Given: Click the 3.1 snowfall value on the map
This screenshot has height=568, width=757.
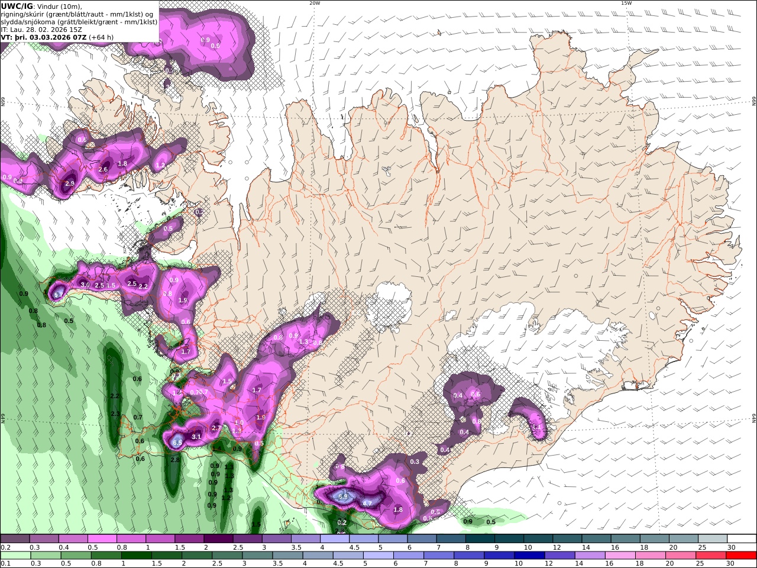Looking at the screenshot, I should pyautogui.click(x=196, y=437).
